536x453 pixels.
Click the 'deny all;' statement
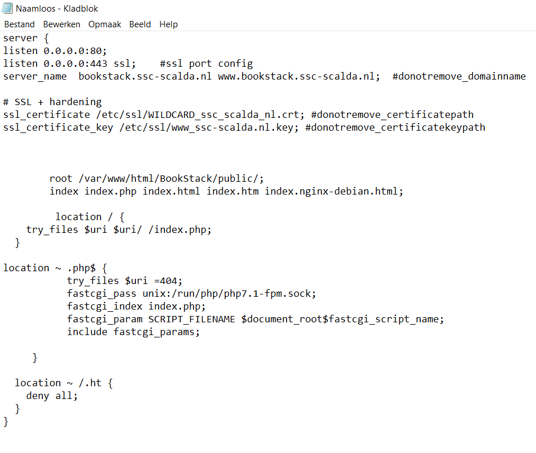[51, 396]
